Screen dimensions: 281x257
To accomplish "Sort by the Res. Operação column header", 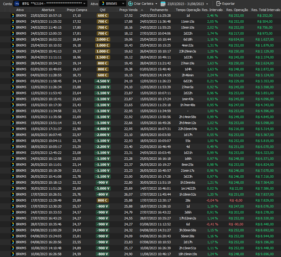I will coord(237,10).
